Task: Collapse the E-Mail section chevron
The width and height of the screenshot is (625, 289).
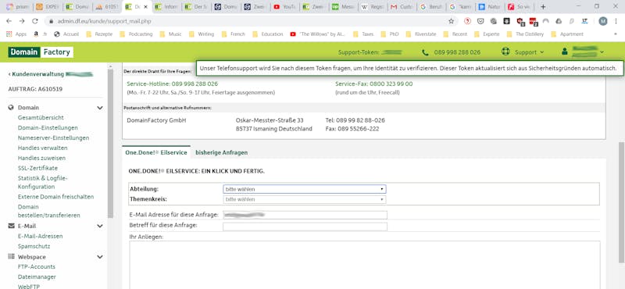Action: (x=100, y=226)
